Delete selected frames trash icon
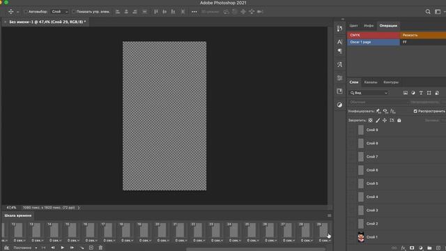446x251 pixels. (x=100, y=248)
